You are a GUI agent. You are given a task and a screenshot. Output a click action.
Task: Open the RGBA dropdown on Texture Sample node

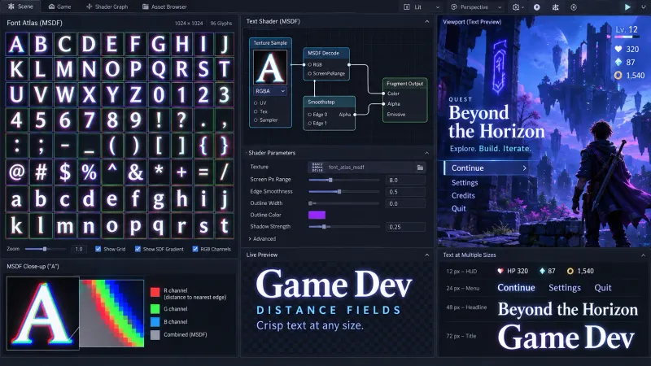pyautogui.click(x=270, y=91)
